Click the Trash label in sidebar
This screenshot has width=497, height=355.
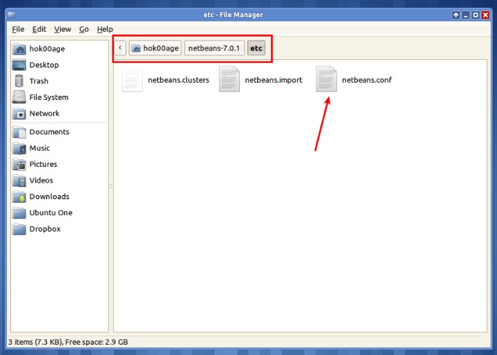[x=39, y=81]
